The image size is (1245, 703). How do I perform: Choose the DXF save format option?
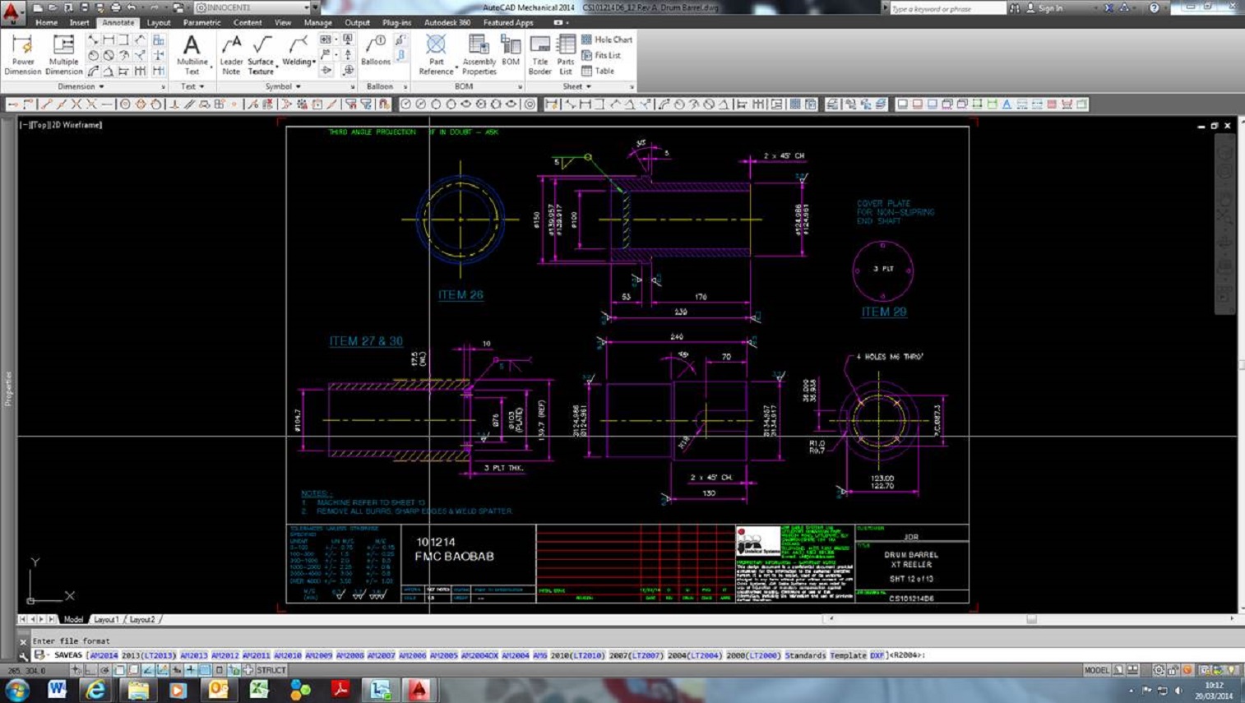tap(877, 655)
